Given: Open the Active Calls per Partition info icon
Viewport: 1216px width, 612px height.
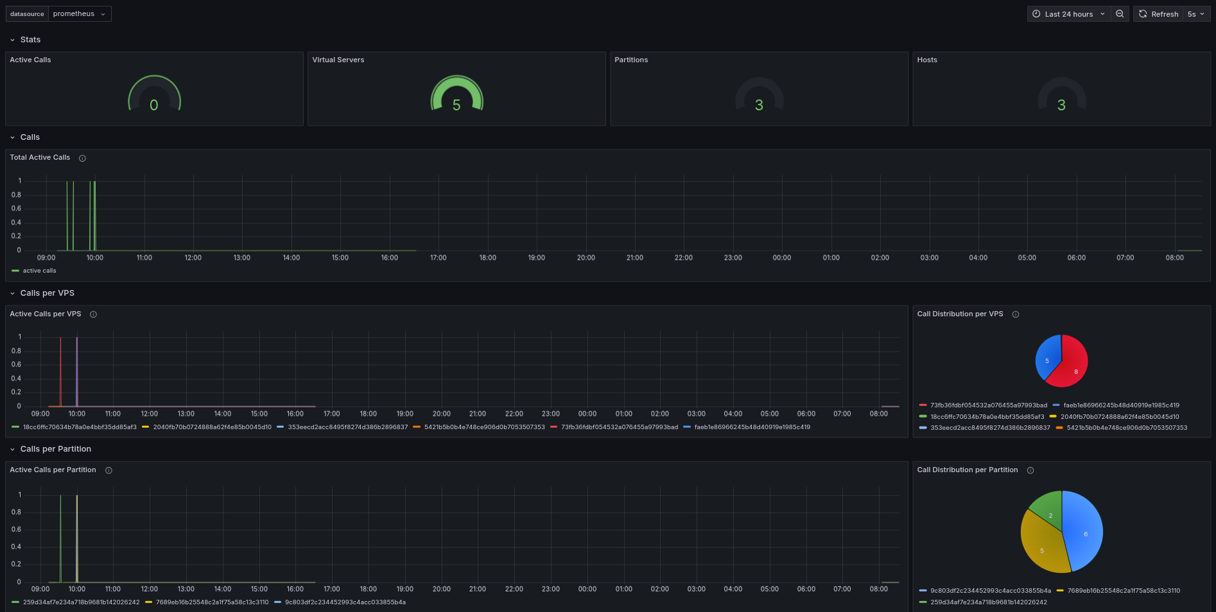Looking at the screenshot, I should 109,470.
